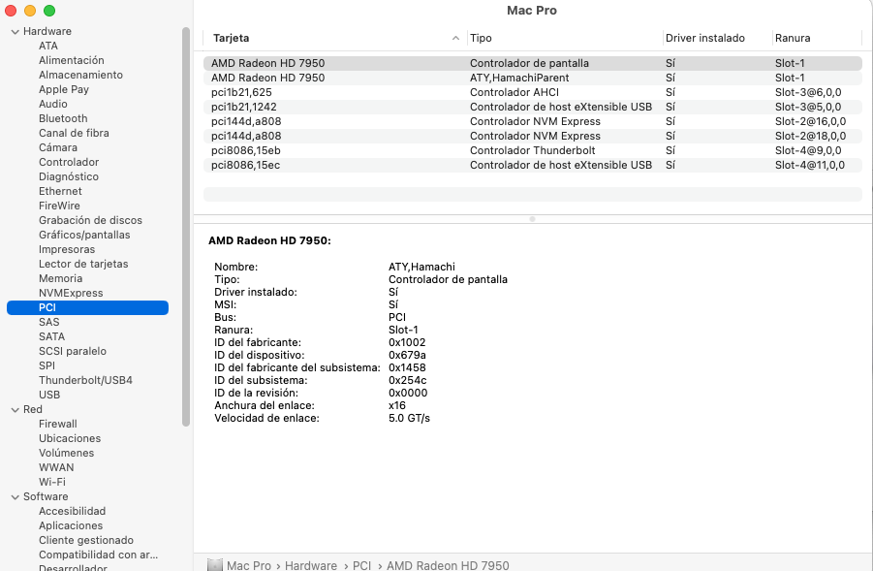Open Cliente gestionado entry
Screen dimensions: 873x571
click(85, 540)
